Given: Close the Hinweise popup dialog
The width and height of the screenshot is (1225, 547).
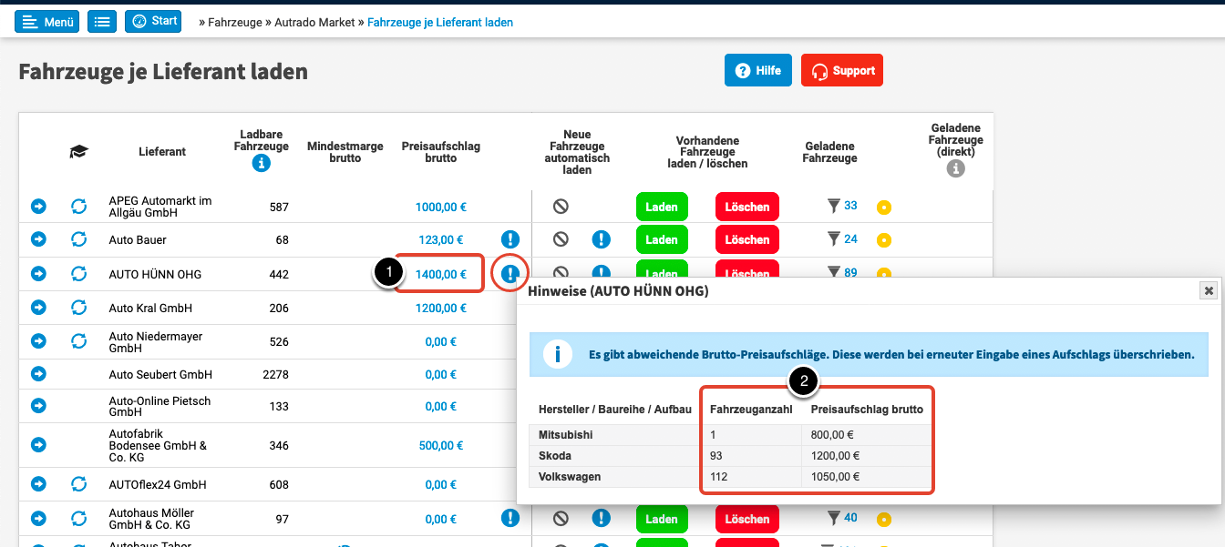Looking at the screenshot, I should pyautogui.click(x=1209, y=290).
